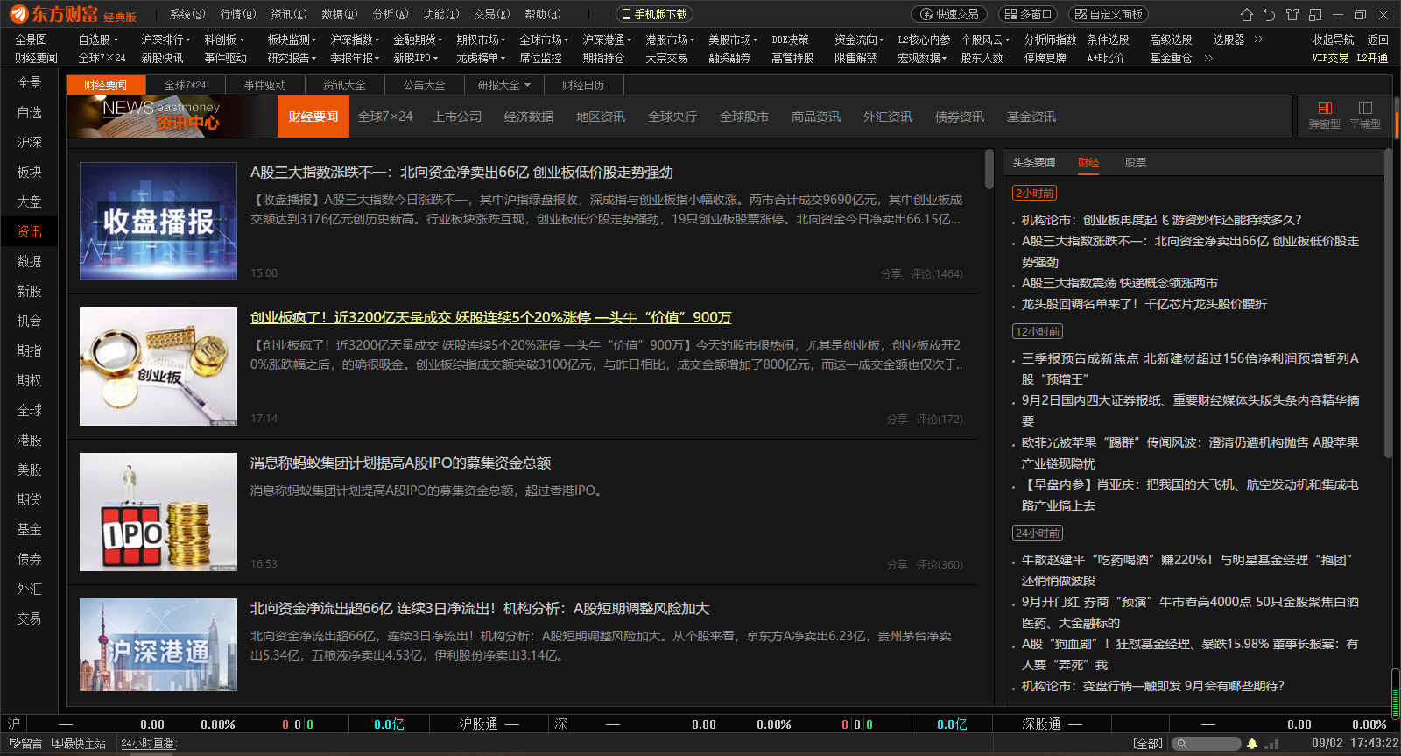Open 留言 message icon in status bar

25,744
